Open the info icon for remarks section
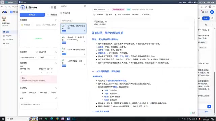This screenshot has height=121, width=216. coord(56,98)
